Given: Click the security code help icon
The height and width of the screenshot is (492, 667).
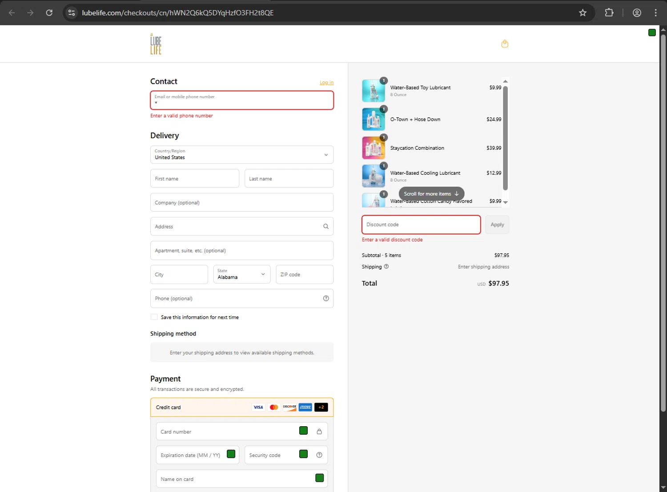Looking at the screenshot, I should tap(319, 455).
